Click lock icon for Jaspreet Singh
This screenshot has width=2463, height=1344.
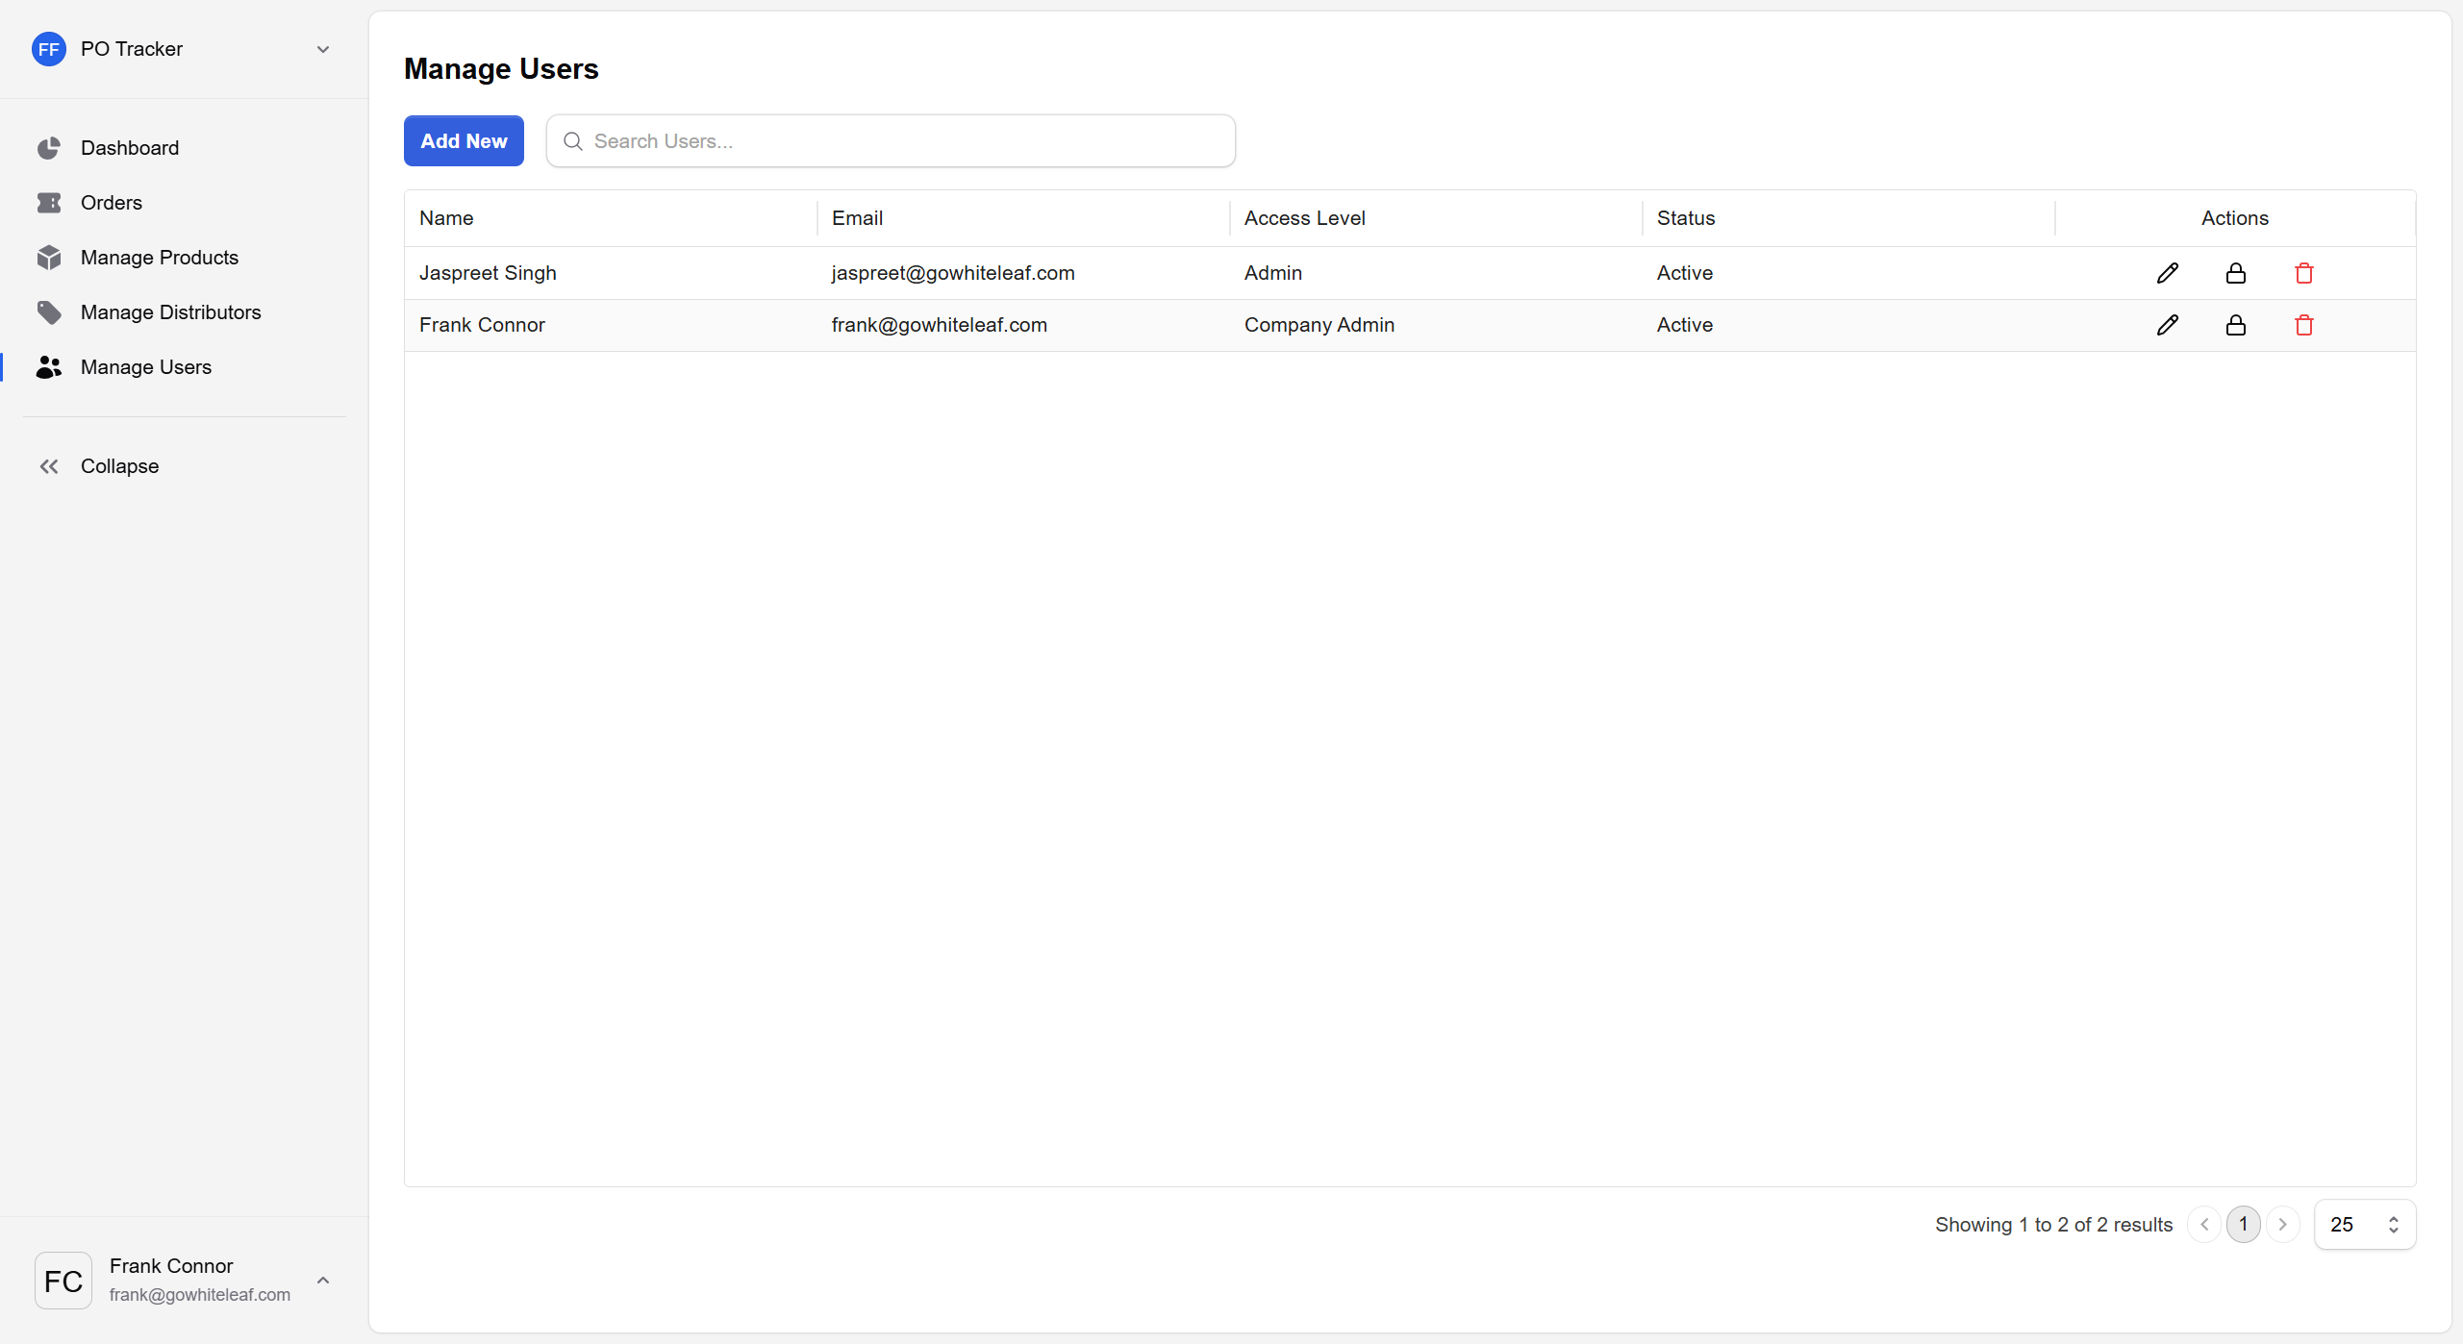tap(2235, 273)
